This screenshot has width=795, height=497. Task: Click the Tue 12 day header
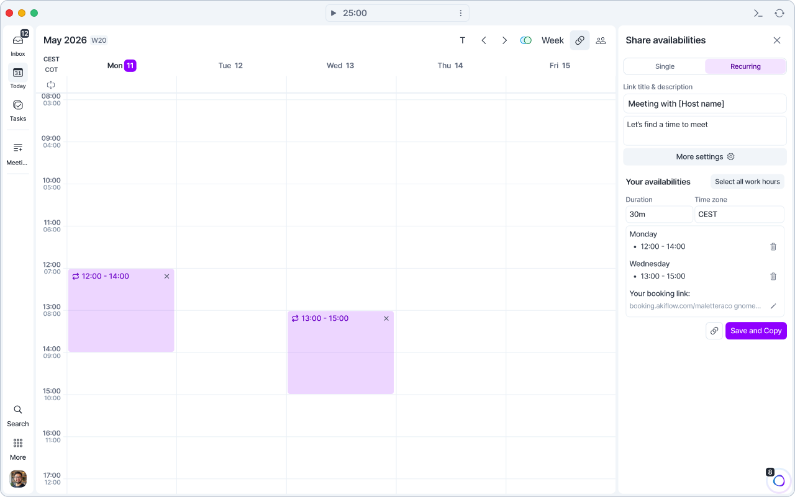pyautogui.click(x=230, y=65)
